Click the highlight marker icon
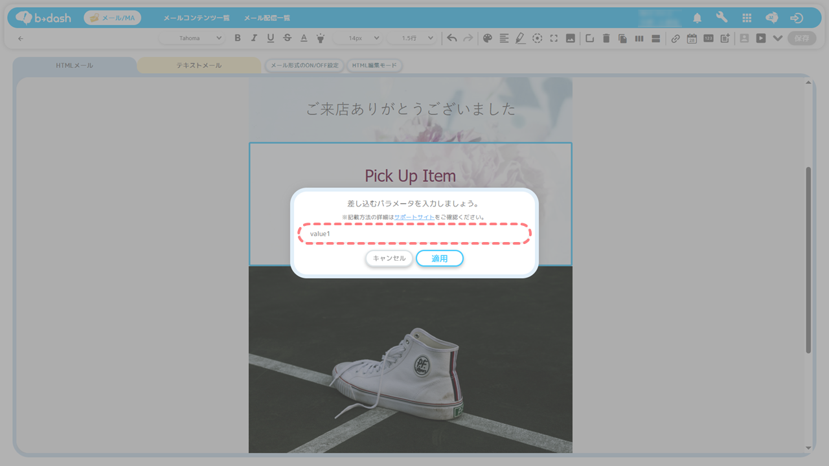The image size is (829, 466). 320,38
